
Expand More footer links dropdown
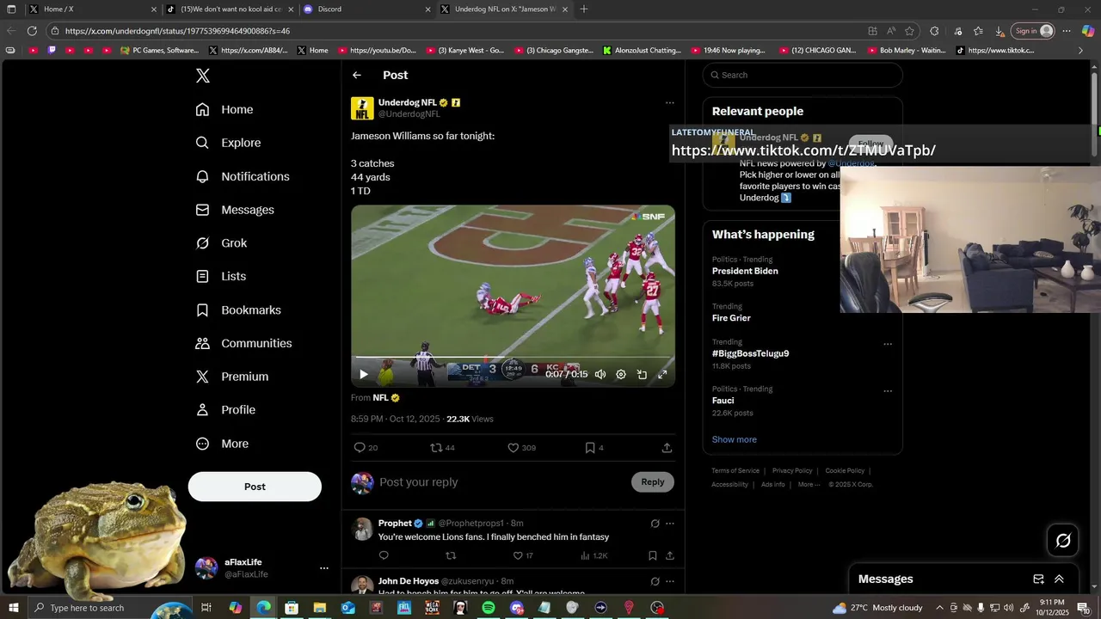[808, 485]
